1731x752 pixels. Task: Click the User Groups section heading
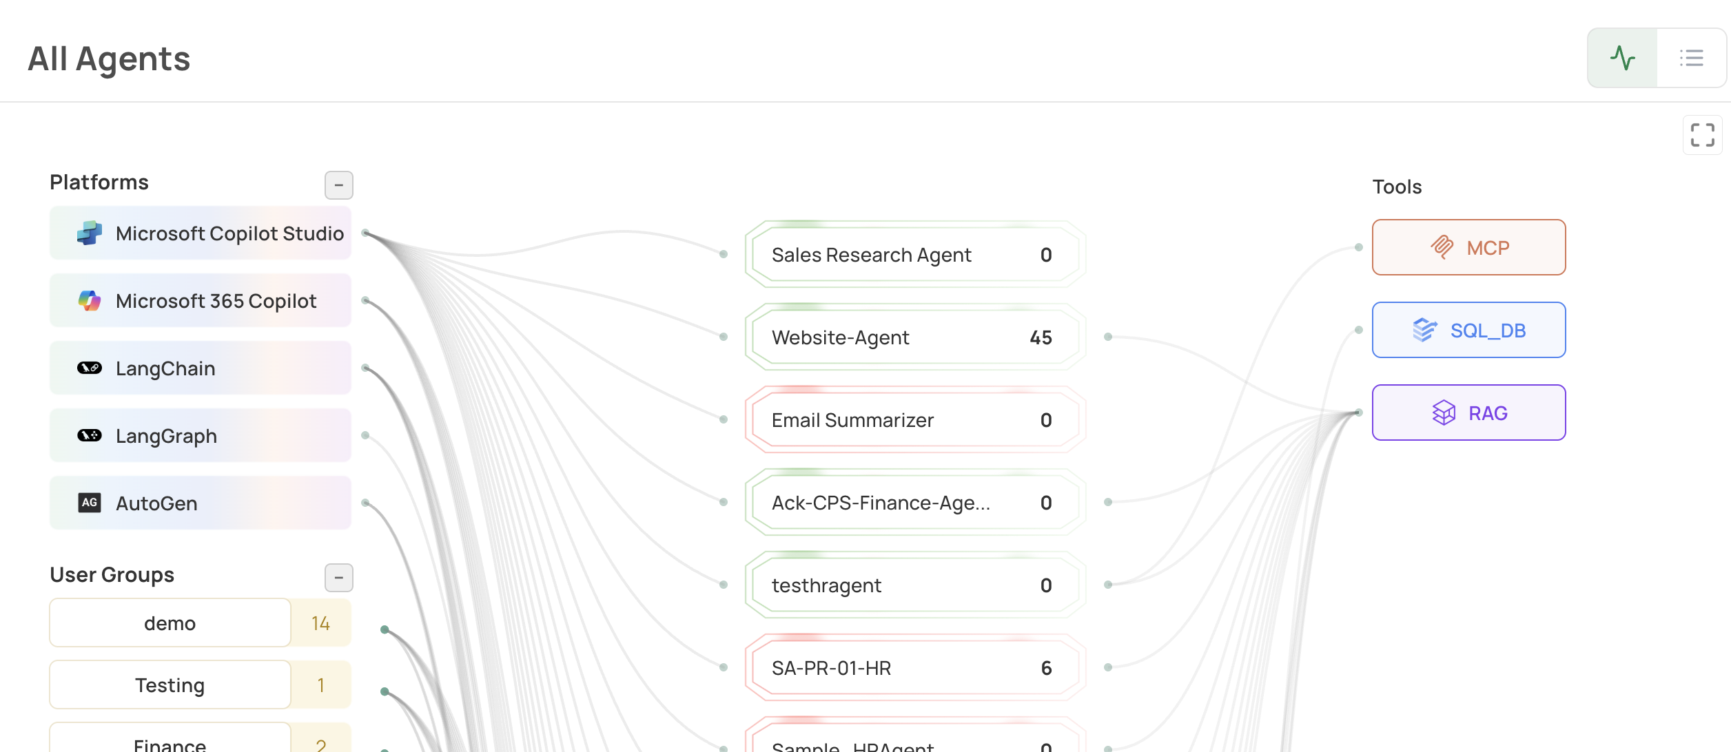pyautogui.click(x=112, y=575)
